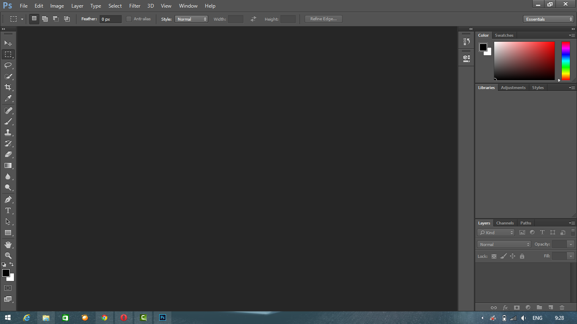Add a layer mask
Screen dimensions: 577x324
click(516, 308)
